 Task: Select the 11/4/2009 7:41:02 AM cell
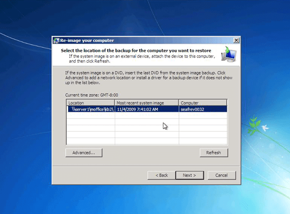[147, 109]
